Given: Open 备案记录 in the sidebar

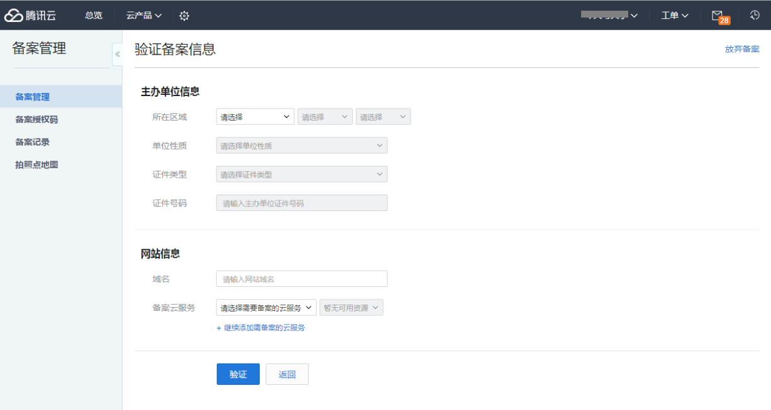Looking at the screenshot, I should coord(33,142).
